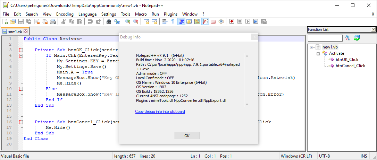Close the current document via toolbar
Image resolution: width=377 pixels, height=160 pixels.
coord(37,21)
